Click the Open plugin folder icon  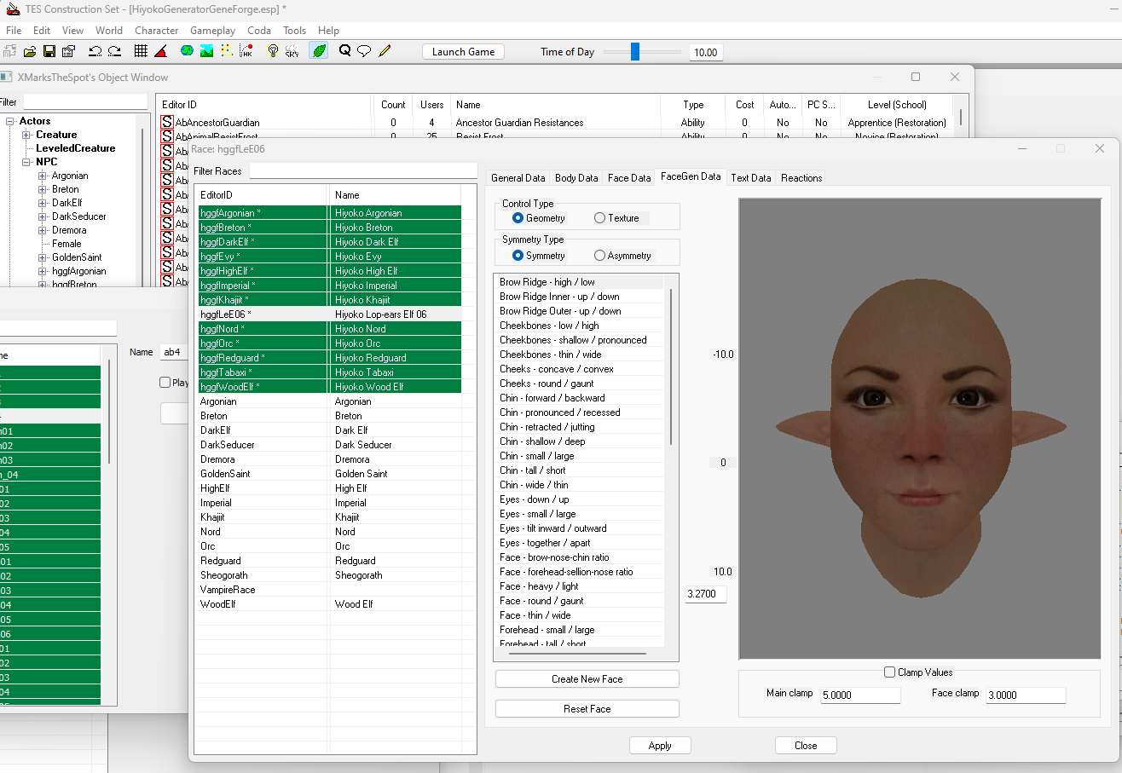point(31,51)
